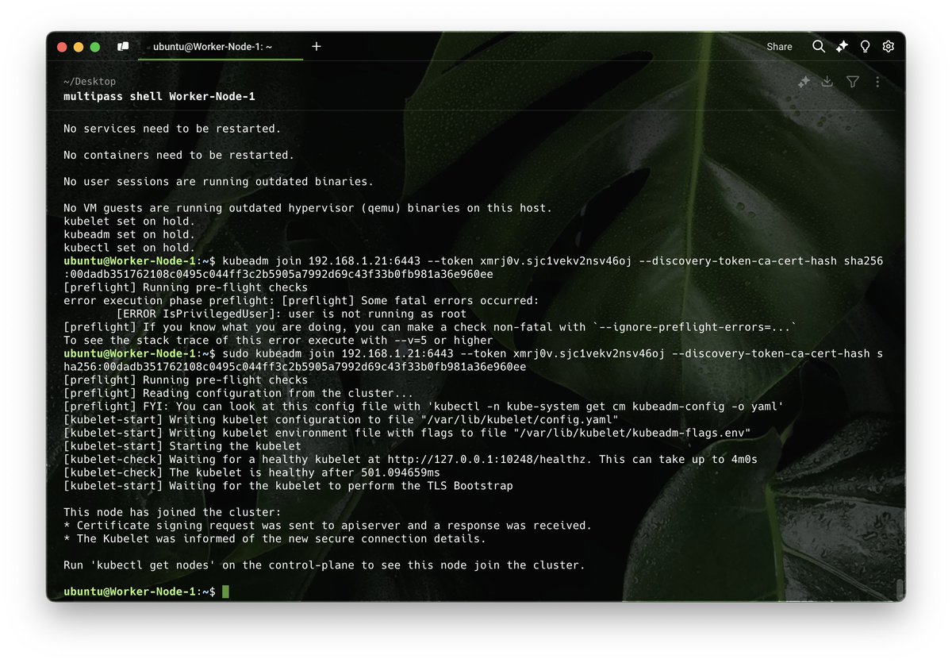The image size is (952, 663).
Task: Open the block's three-dot more menu
Action: [877, 82]
